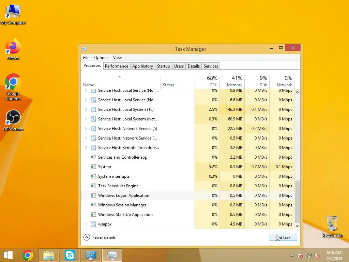
Task: Click the System process icon
Action: (93, 166)
